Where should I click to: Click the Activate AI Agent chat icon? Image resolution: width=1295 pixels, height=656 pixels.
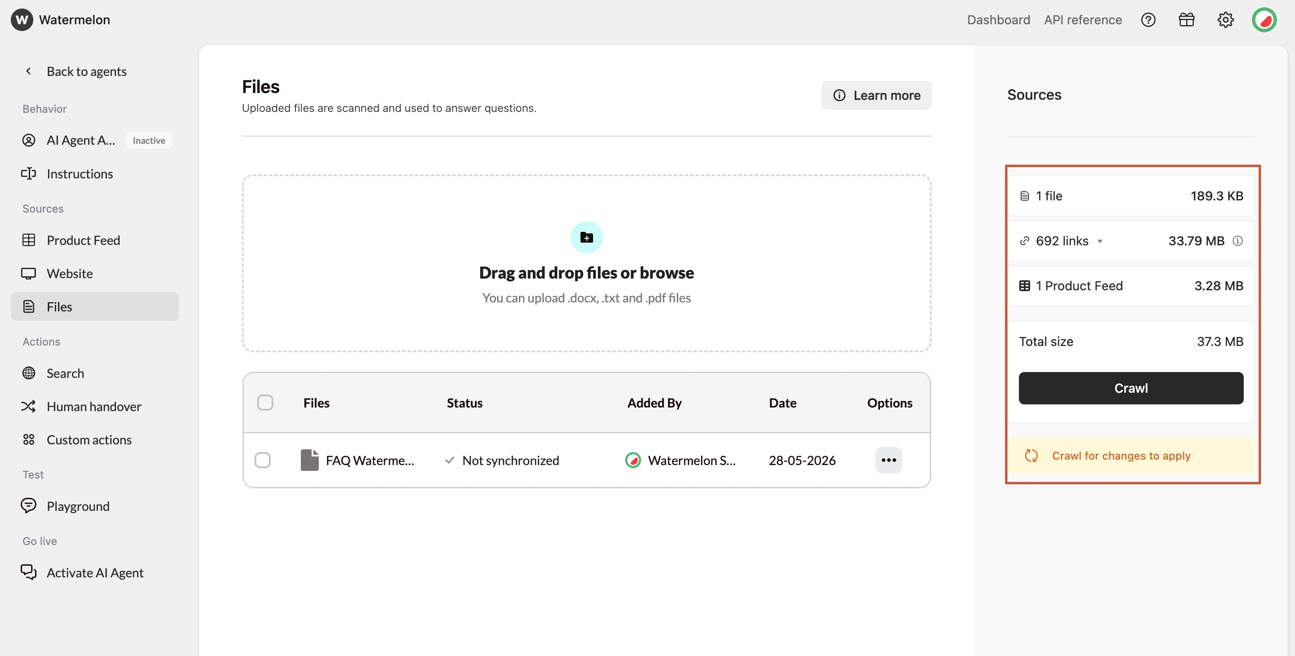tap(29, 572)
